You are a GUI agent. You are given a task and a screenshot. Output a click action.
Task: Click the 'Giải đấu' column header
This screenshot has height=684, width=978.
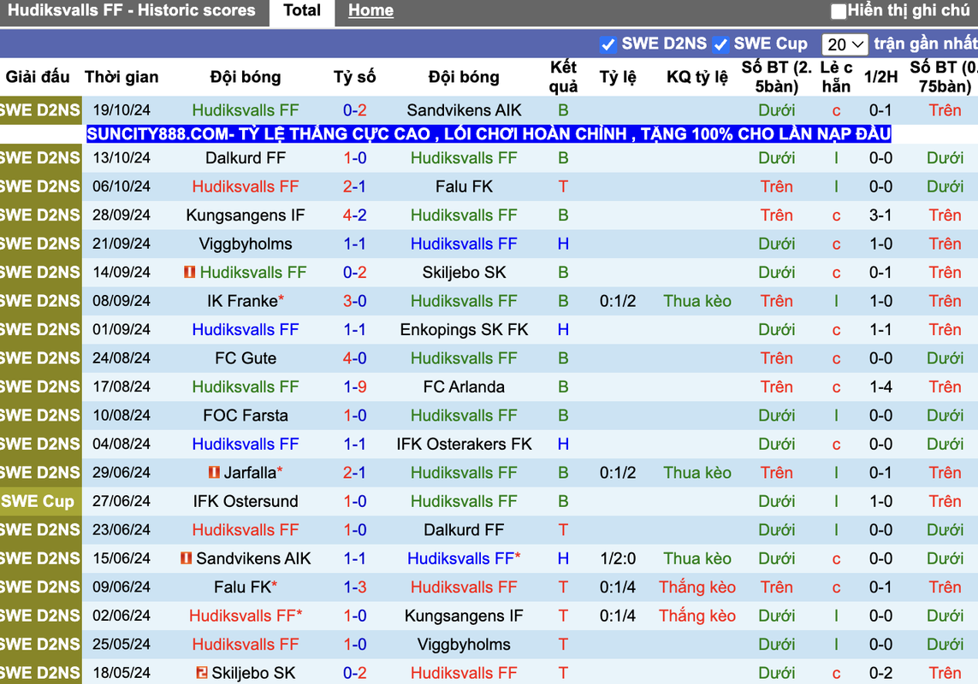click(38, 77)
